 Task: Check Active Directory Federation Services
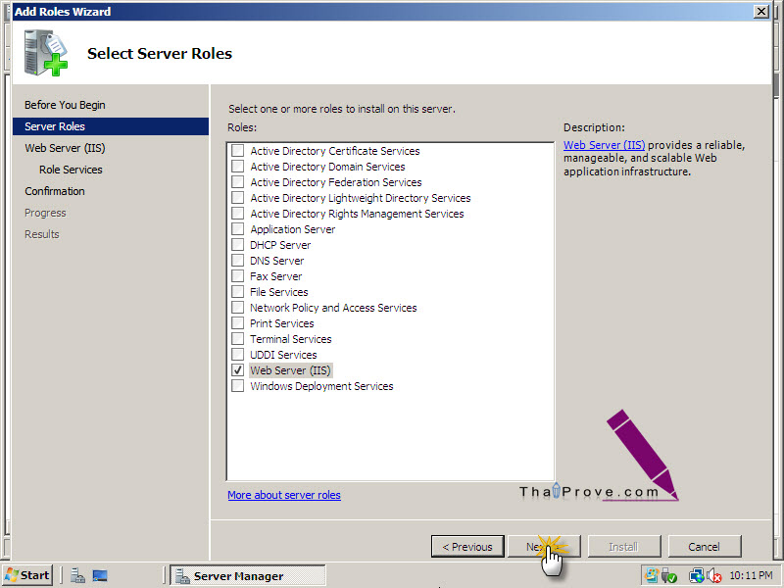(238, 182)
